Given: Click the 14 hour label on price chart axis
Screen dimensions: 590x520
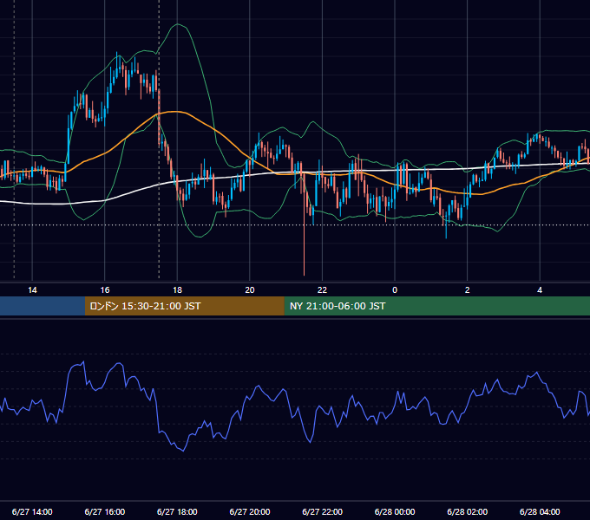Looking at the screenshot, I should click(32, 290).
